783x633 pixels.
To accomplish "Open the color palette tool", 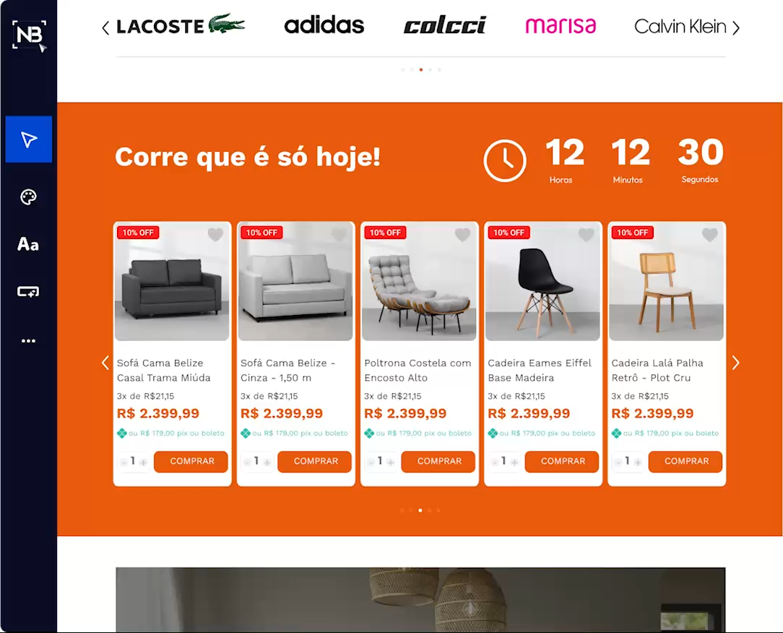I will pyautogui.click(x=28, y=197).
